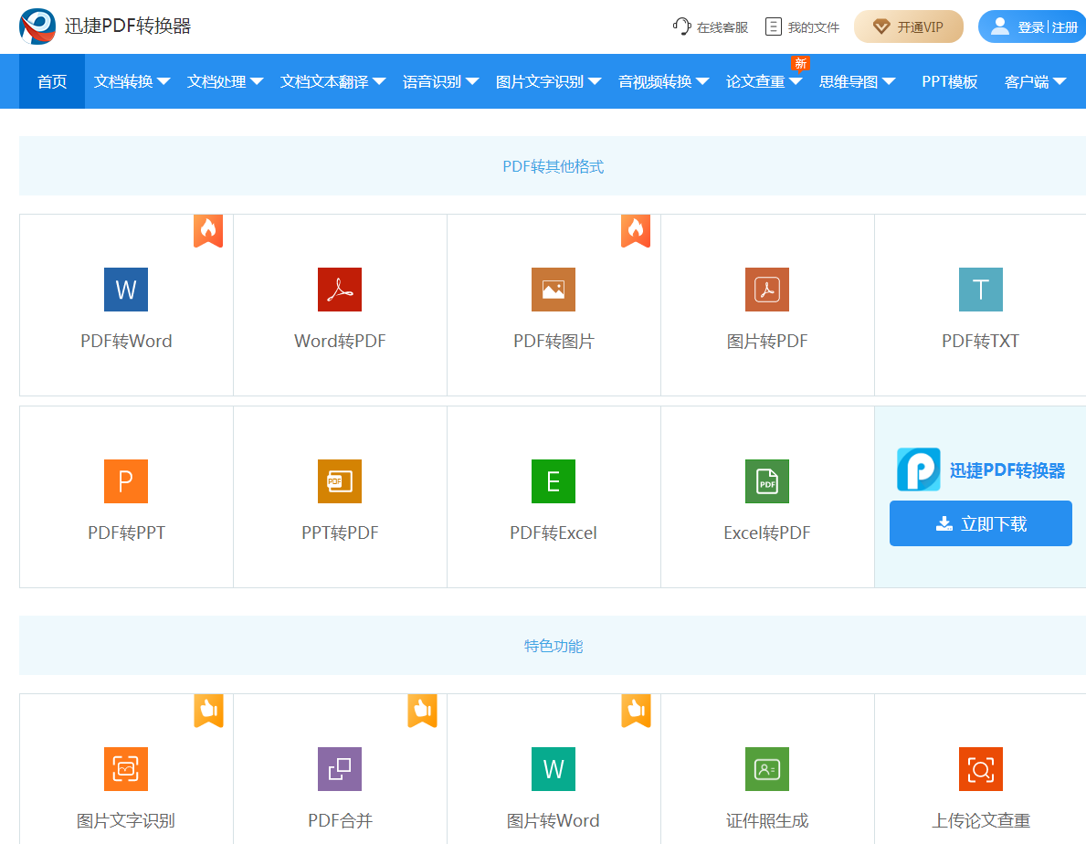This screenshot has width=1086, height=844.
Task: Expand the 文档转换 dropdown menu
Action: tap(132, 81)
